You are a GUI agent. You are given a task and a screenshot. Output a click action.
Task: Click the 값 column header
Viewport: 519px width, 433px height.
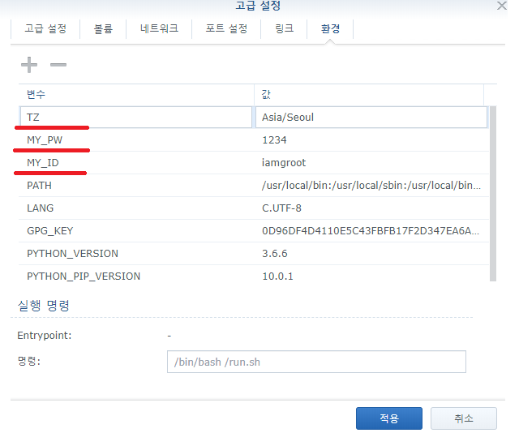369,94
